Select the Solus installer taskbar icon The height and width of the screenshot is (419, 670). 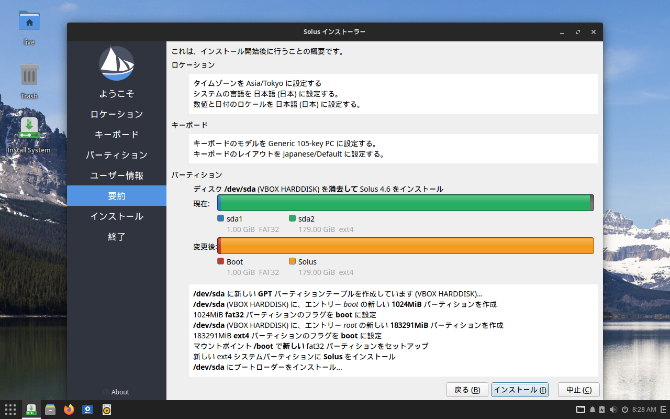click(x=31, y=410)
